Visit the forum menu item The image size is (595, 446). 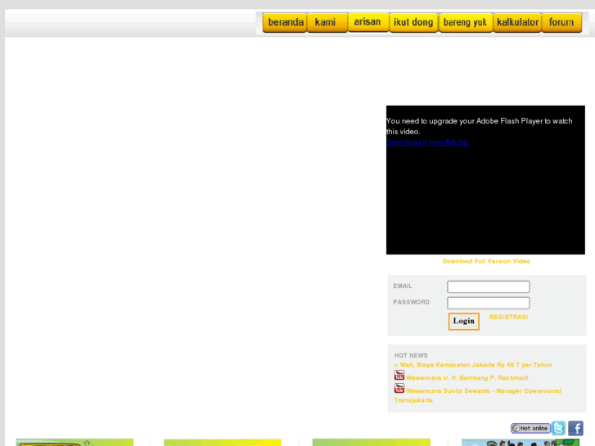click(561, 22)
